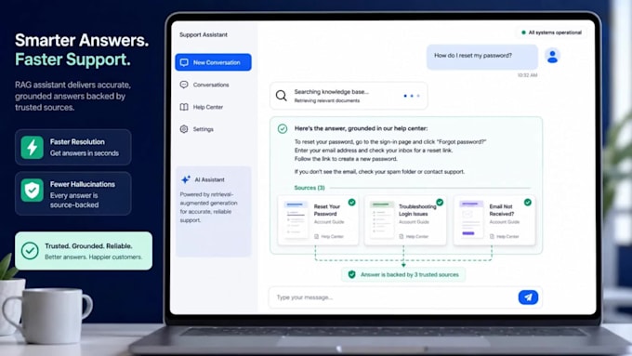The width and height of the screenshot is (632, 356).
Task: Click the New Conversation message icon
Action: 184,62
